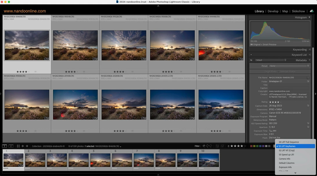This screenshot has height=176, width=317.
Task: Click folder timelapse-01 go-to arrow
Action: (x=308, y=81)
